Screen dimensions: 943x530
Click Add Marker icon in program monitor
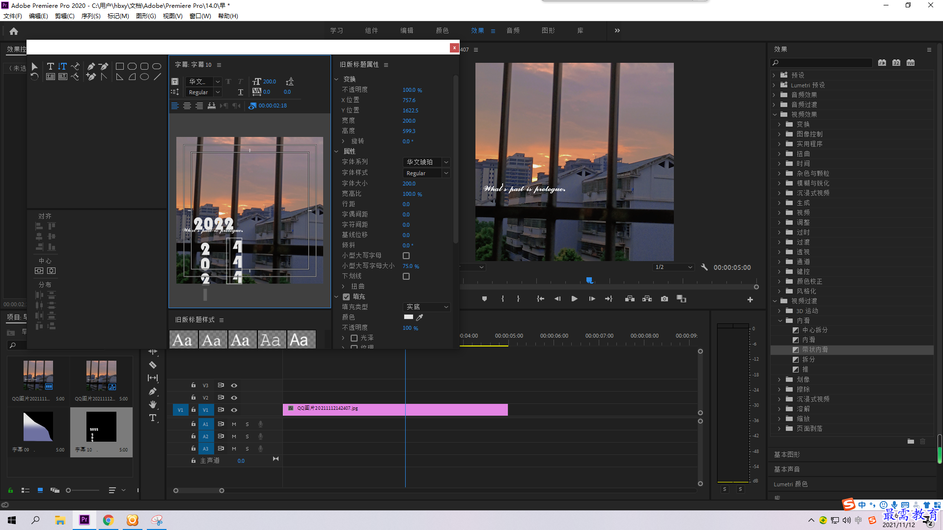click(x=484, y=299)
